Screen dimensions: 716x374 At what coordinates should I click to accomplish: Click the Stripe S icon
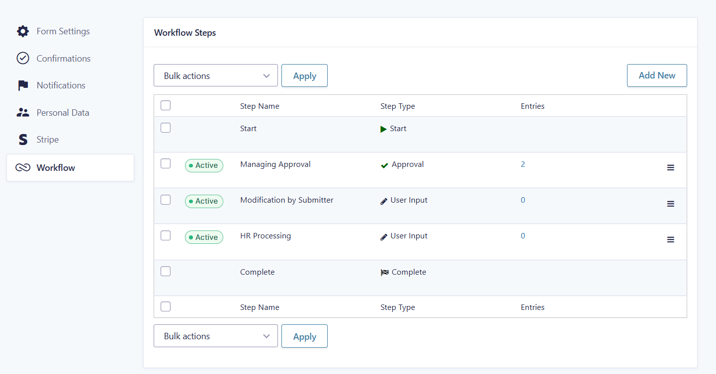[23, 140]
